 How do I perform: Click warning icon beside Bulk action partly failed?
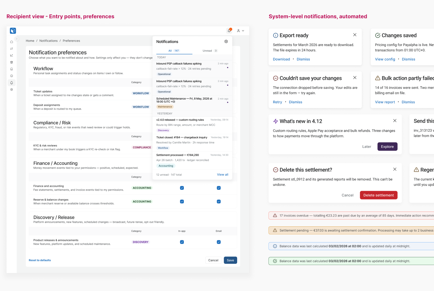[378, 78]
